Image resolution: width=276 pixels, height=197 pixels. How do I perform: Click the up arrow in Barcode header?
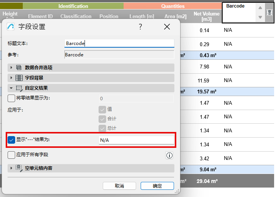260,8
